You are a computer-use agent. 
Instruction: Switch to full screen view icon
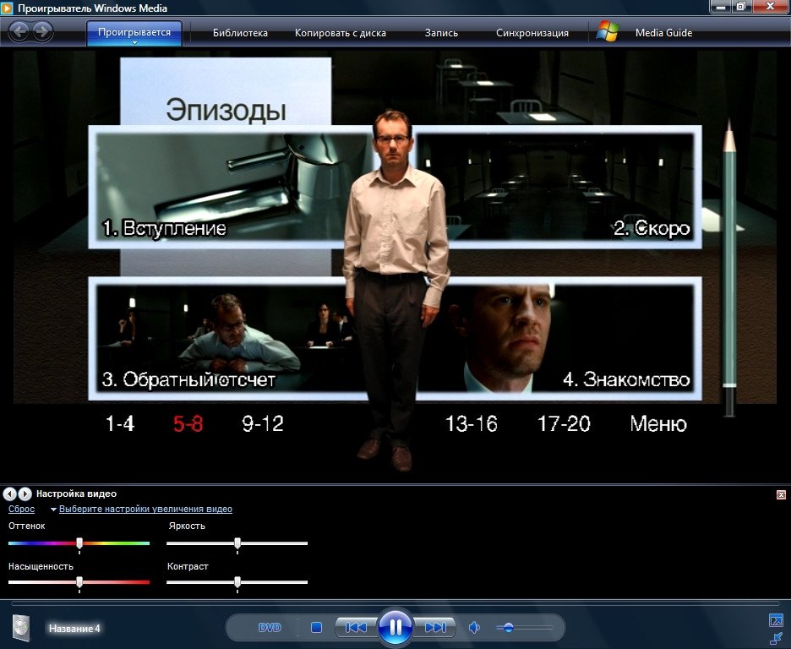(776, 619)
